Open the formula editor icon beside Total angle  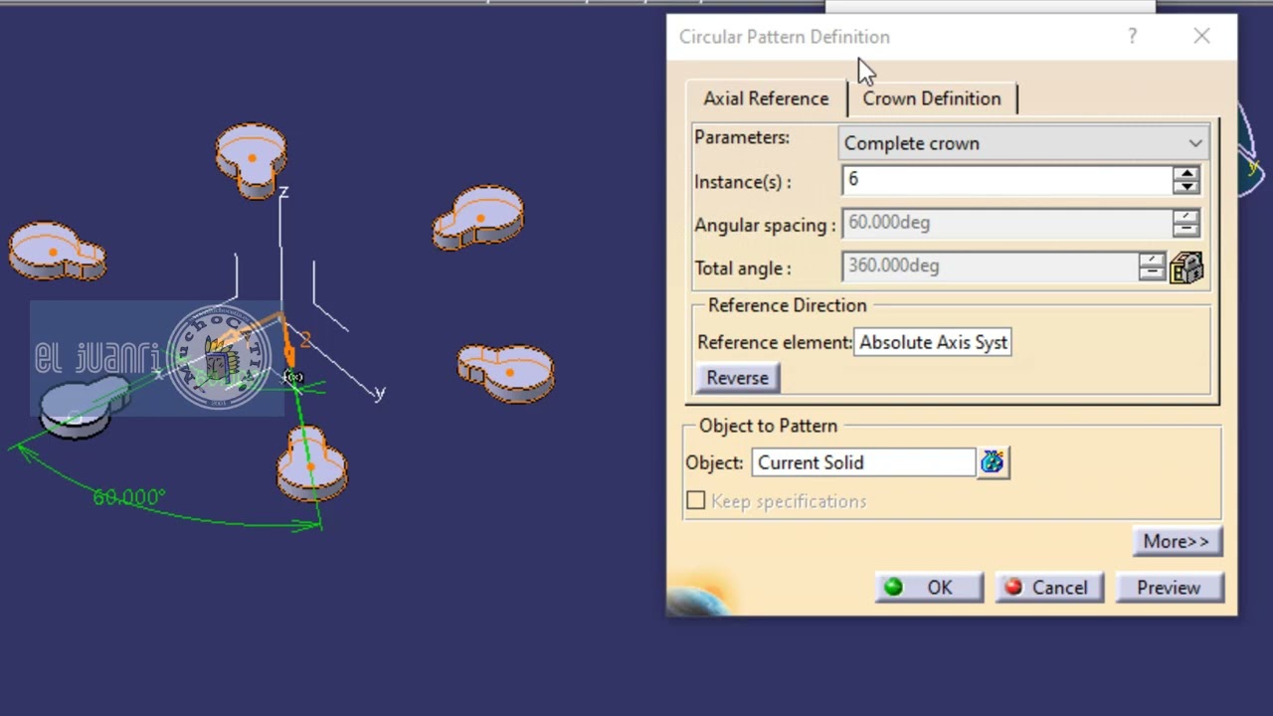1186,268
